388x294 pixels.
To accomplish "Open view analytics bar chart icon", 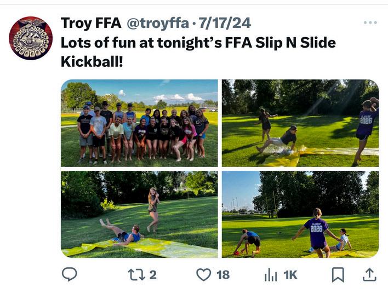I will click(x=271, y=274).
